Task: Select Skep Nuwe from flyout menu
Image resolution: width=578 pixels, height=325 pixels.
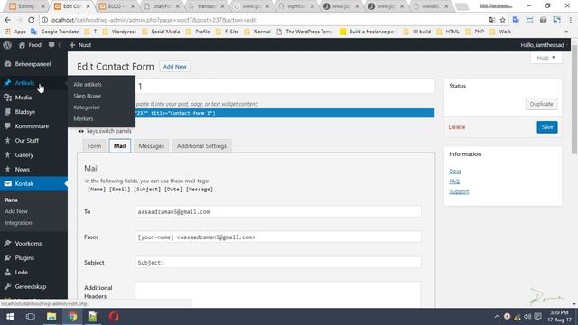Action: [x=87, y=96]
